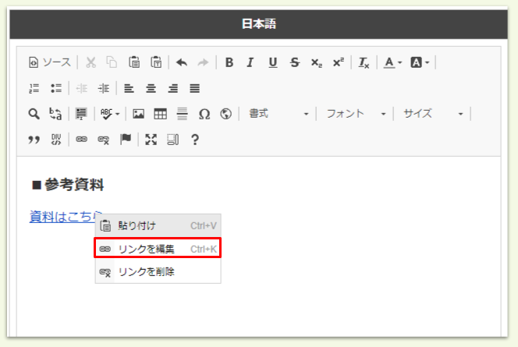Align text to the left

pyautogui.click(x=129, y=88)
